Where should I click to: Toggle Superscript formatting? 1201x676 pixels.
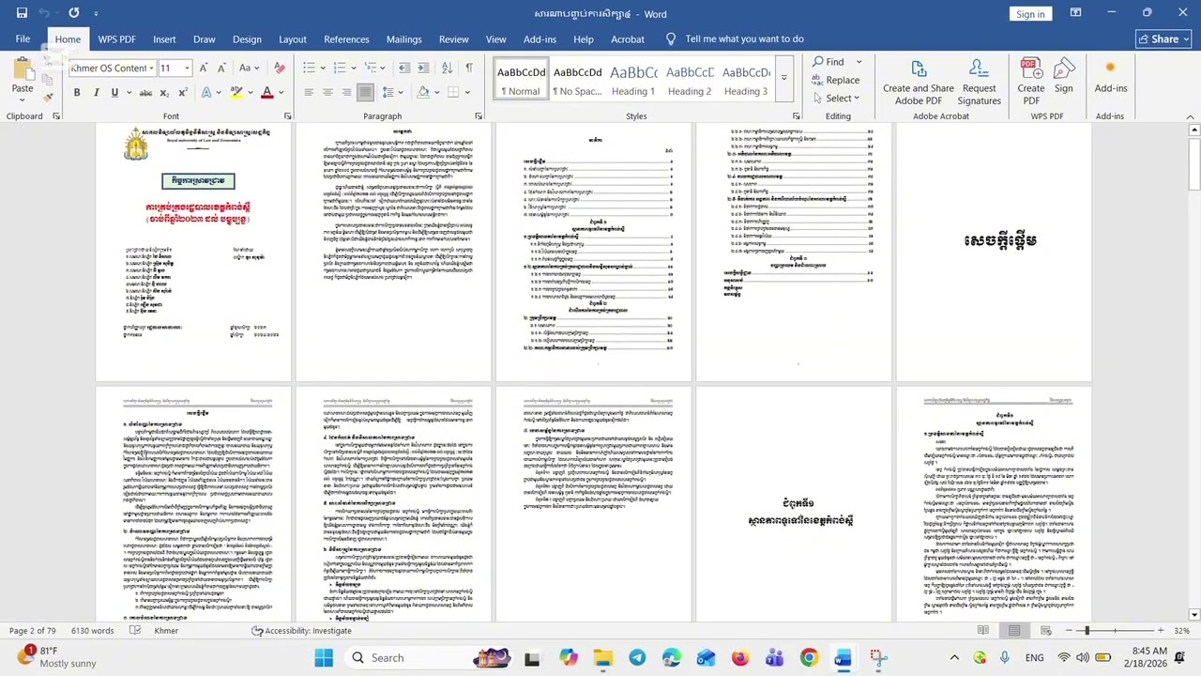tap(182, 92)
